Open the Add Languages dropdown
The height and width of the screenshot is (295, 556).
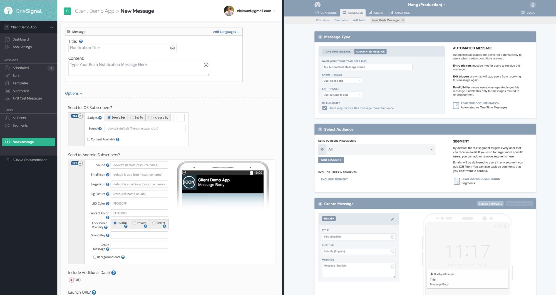pos(226,32)
